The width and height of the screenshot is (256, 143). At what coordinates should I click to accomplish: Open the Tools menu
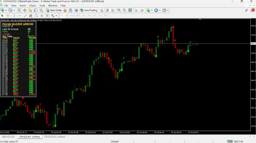(42, 6)
